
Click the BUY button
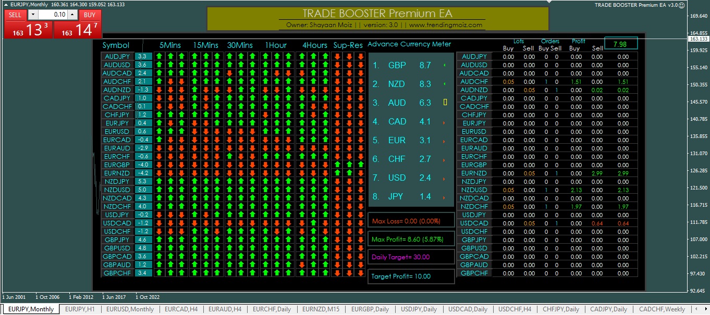tap(90, 15)
